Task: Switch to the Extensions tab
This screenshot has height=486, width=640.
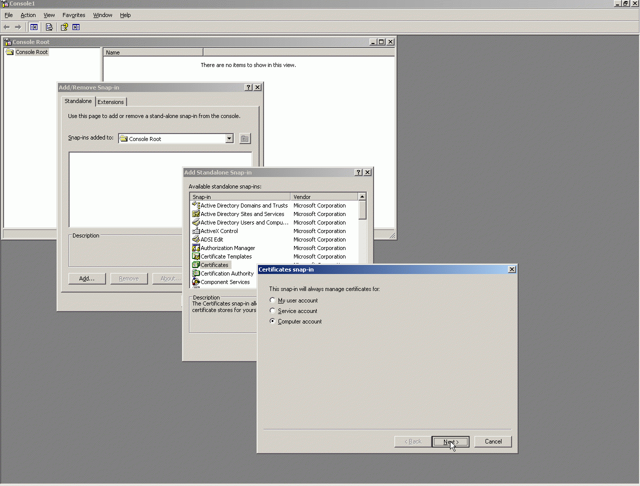Action: point(110,102)
